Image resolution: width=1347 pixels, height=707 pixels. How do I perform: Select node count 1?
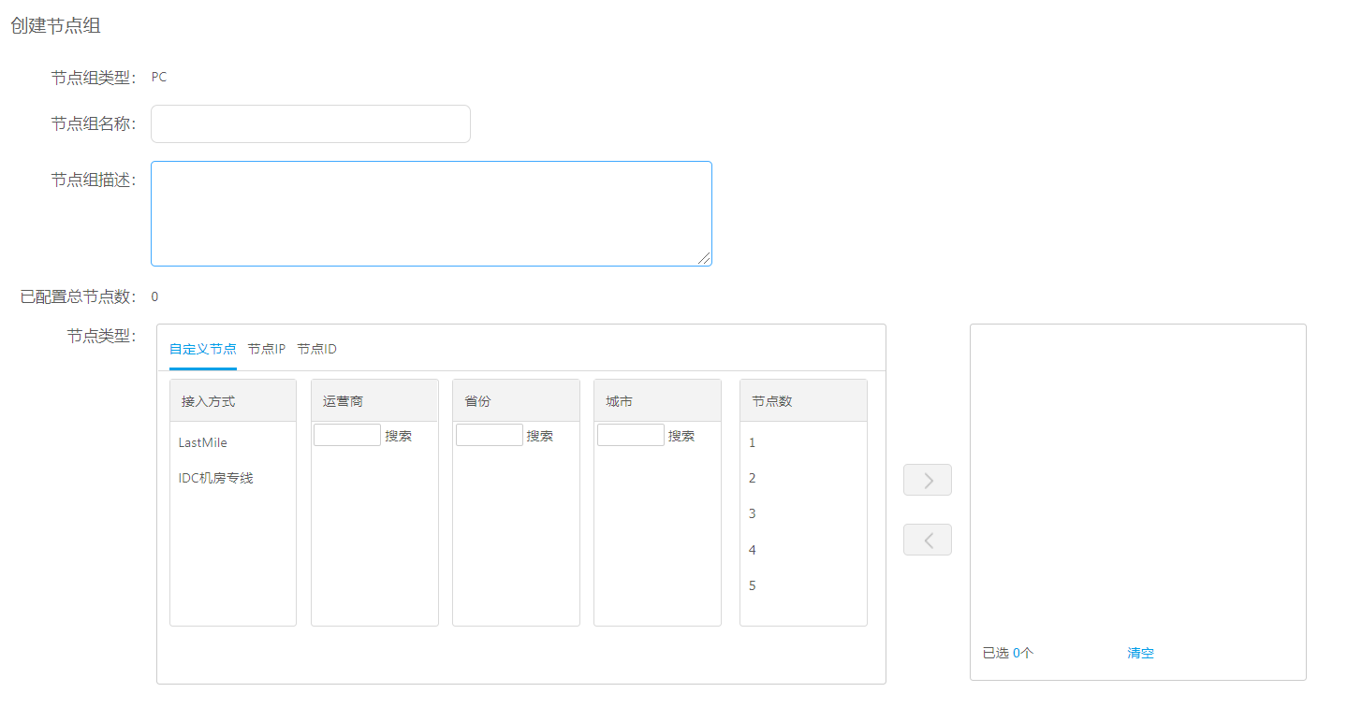(x=753, y=442)
